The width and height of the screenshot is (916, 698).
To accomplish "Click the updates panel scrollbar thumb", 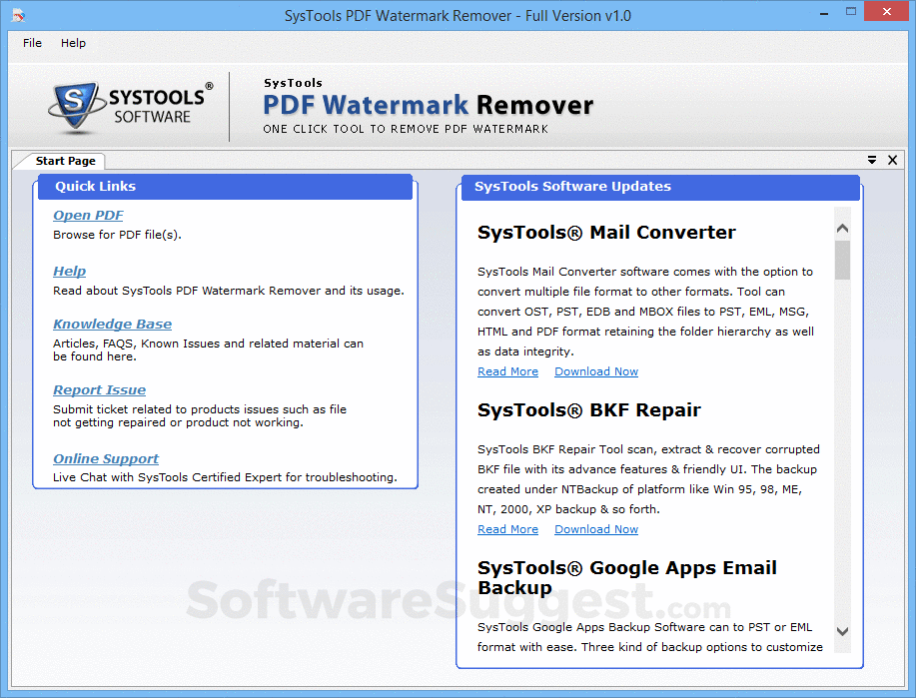I will tap(842, 260).
